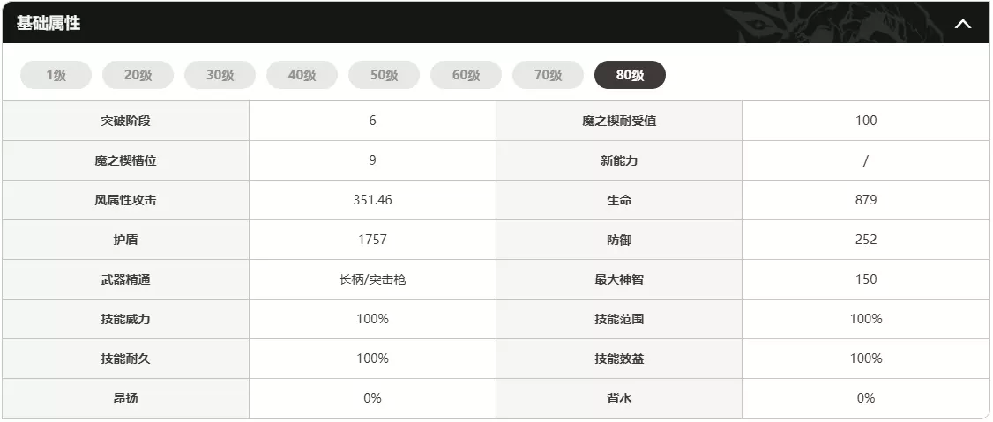
Task: Click the 背水 attribute label
Action: tap(619, 398)
